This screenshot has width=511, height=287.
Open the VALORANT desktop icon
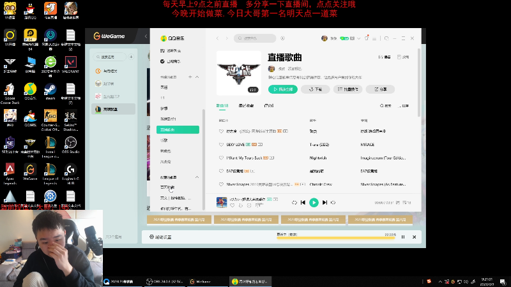70,64
